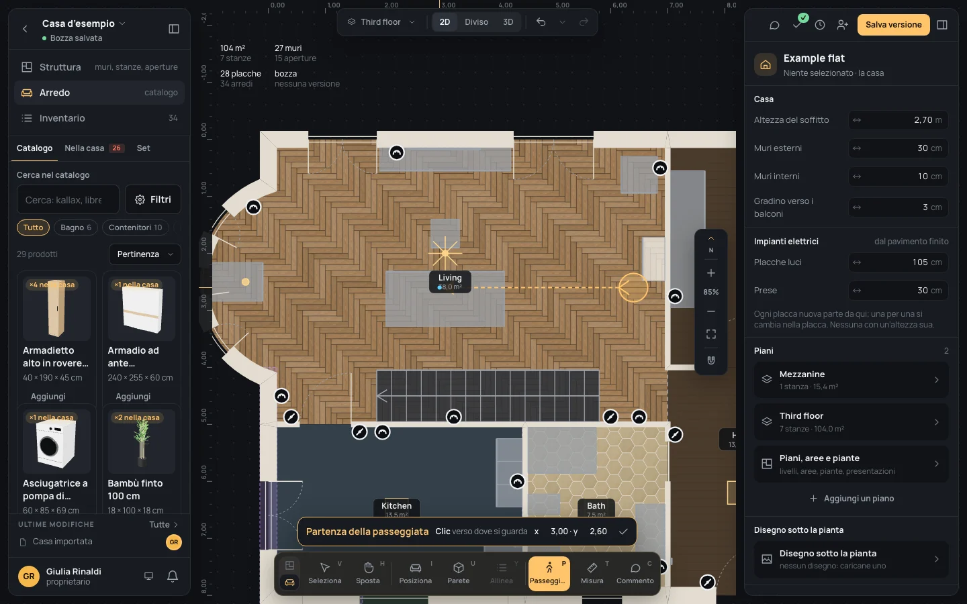Open the Third floor selector dropdown
This screenshot has height=604, width=967.
tap(381, 22)
